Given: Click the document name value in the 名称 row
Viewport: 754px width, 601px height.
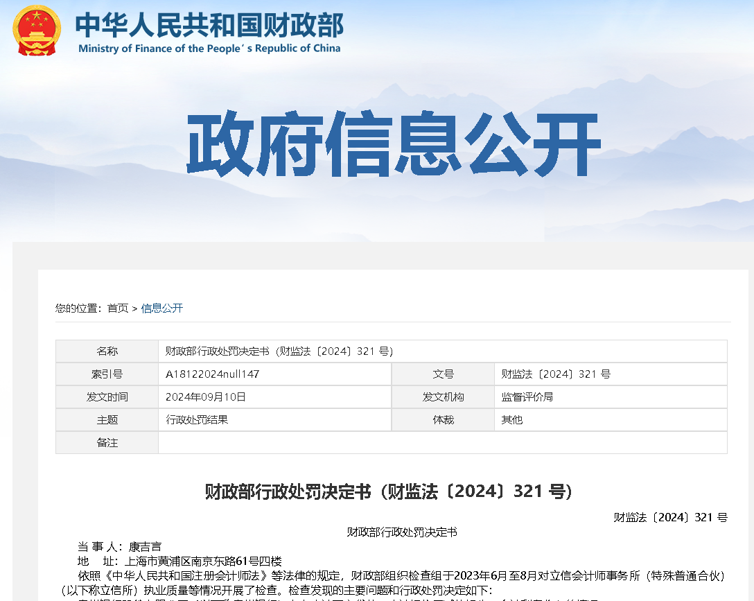Looking at the screenshot, I should (x=279, y=351).
